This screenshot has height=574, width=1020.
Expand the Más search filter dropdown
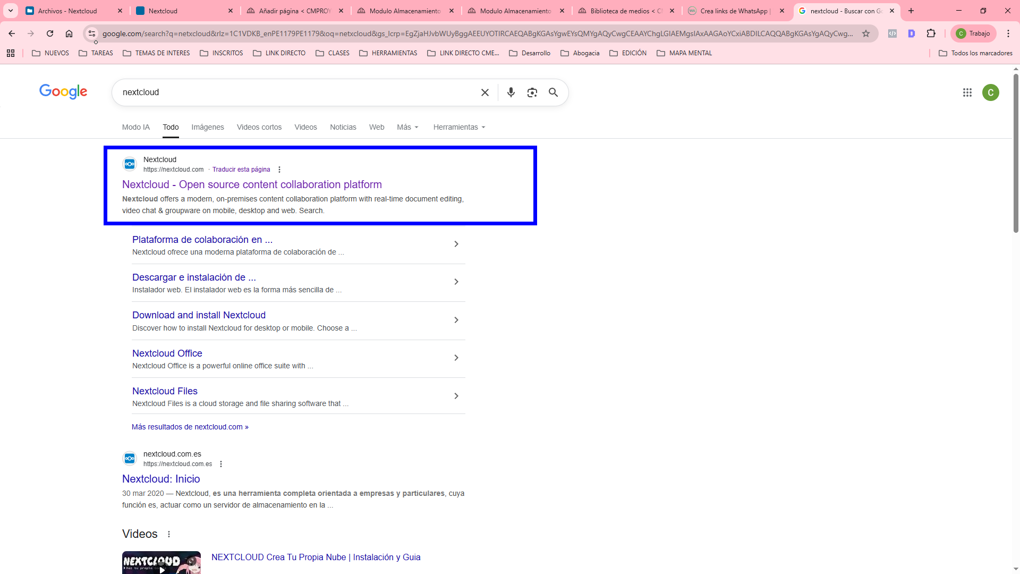[407, 127]
